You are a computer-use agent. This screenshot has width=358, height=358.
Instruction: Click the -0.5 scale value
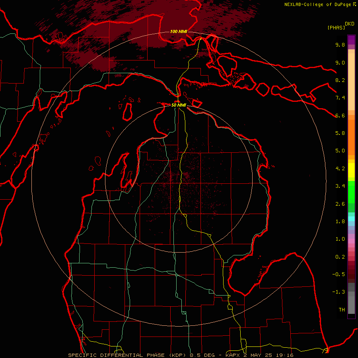339,274
